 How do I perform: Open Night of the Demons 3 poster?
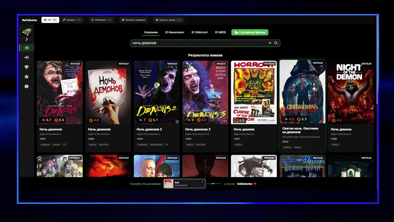click(205, 92)
